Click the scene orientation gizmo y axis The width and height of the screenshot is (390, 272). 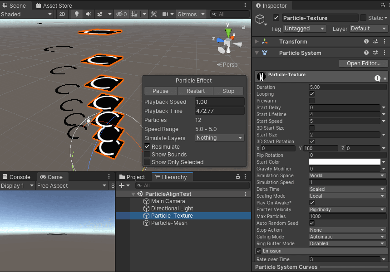[228, 32]
